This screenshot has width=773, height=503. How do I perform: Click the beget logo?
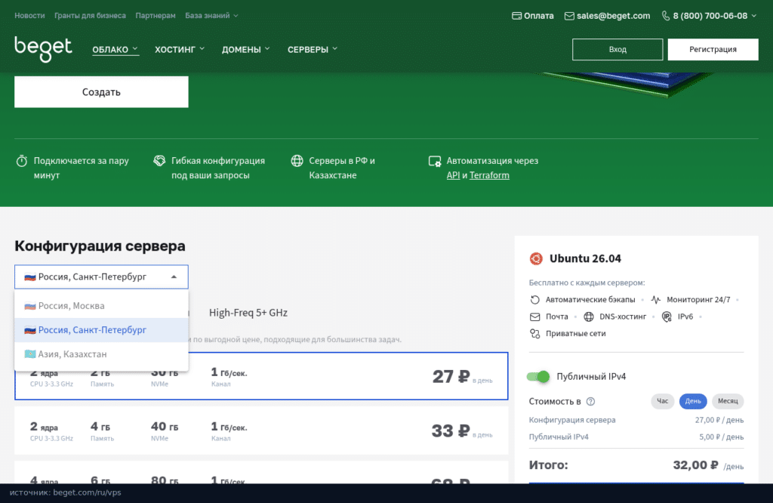click(x=43, y=49)
